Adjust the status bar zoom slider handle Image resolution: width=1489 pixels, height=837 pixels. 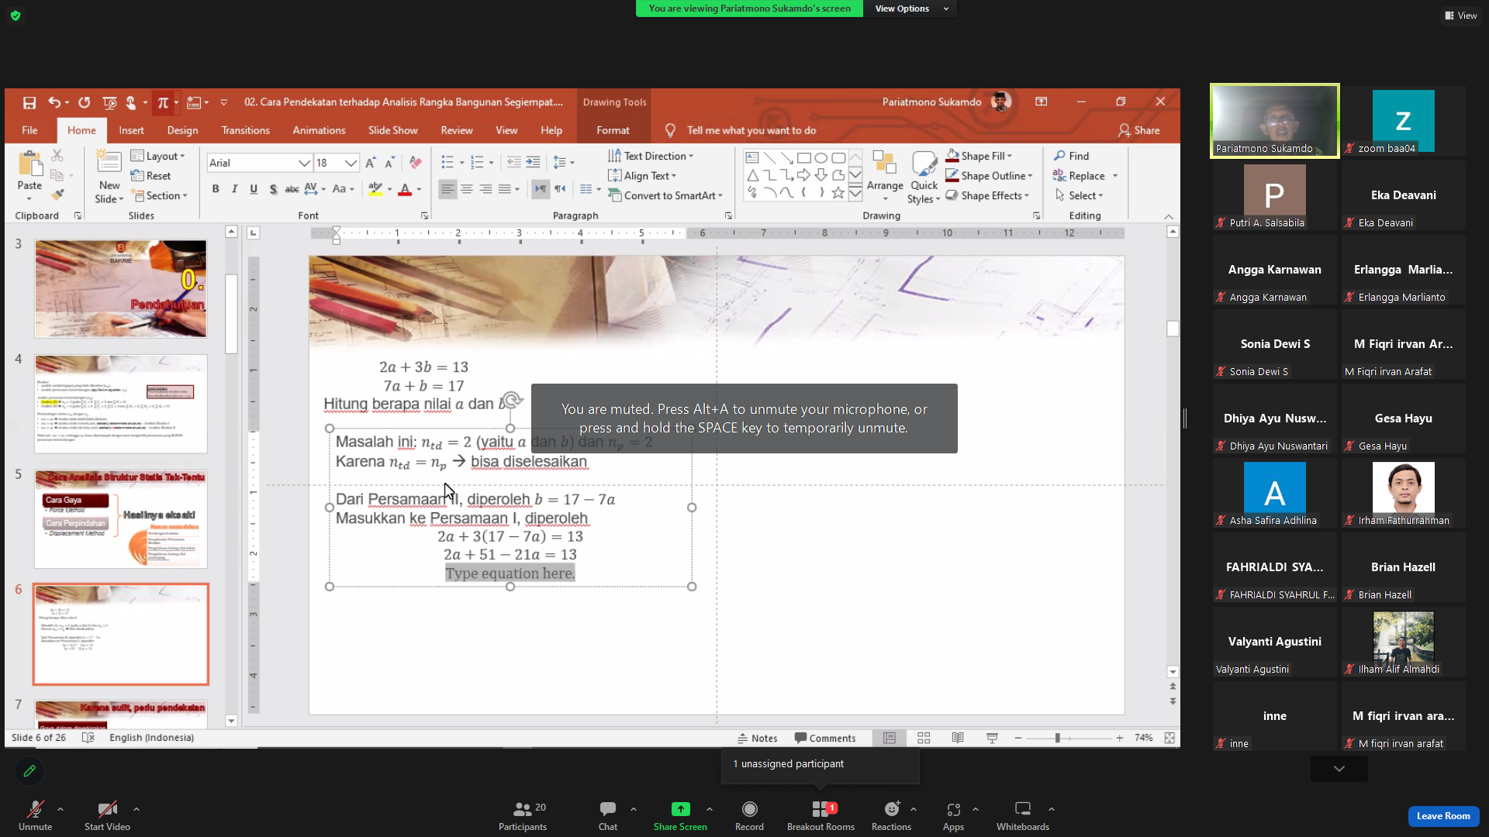1057,738
